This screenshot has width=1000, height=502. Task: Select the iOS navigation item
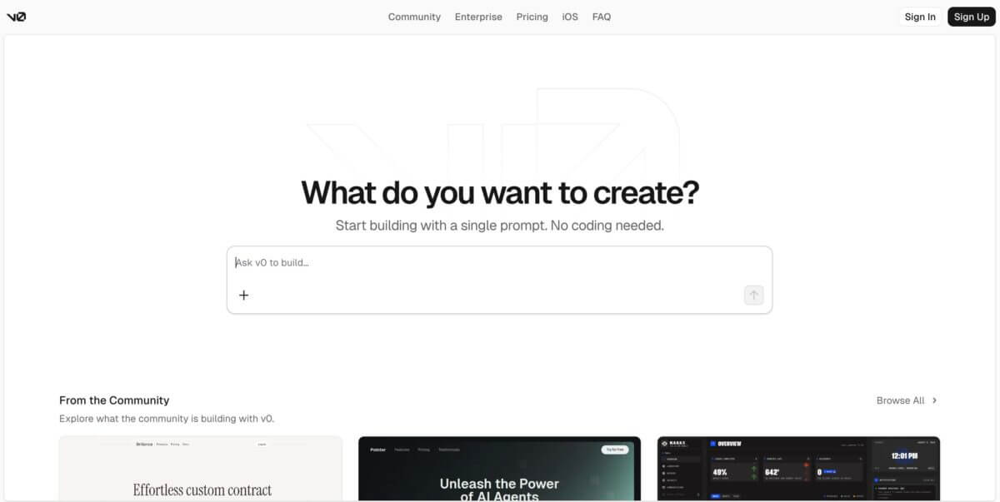coord(570,17)
